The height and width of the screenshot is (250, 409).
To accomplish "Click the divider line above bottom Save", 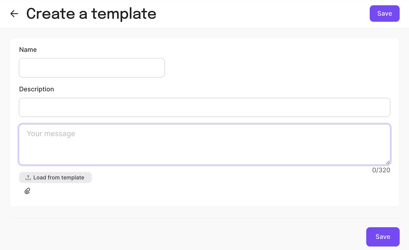I will [204, 218].
